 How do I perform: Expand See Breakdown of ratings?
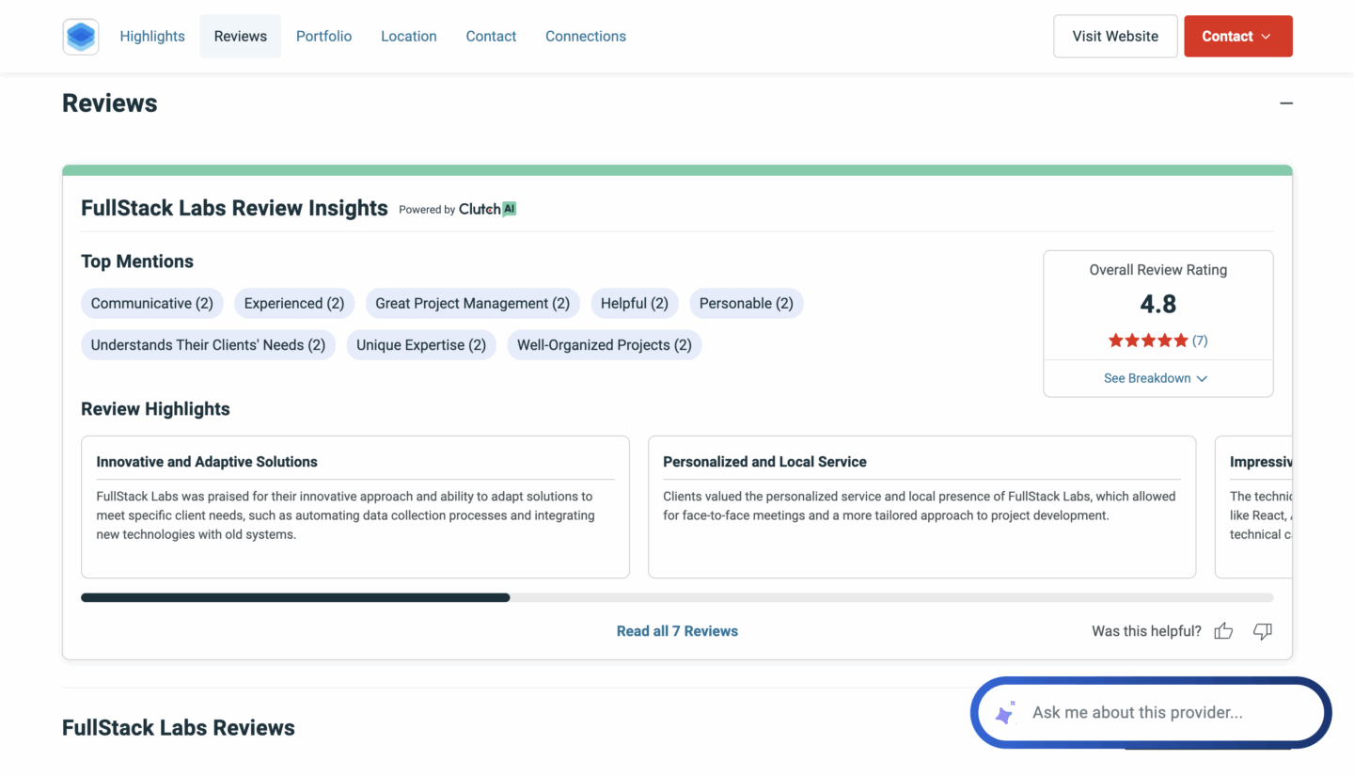pos(1156,378)
